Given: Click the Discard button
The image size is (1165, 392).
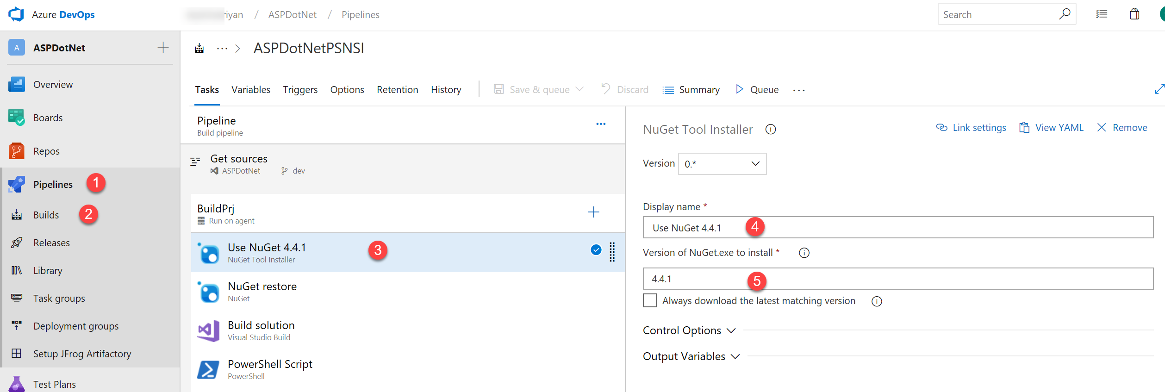Looking at the screenshot, I should pos(624,89).
